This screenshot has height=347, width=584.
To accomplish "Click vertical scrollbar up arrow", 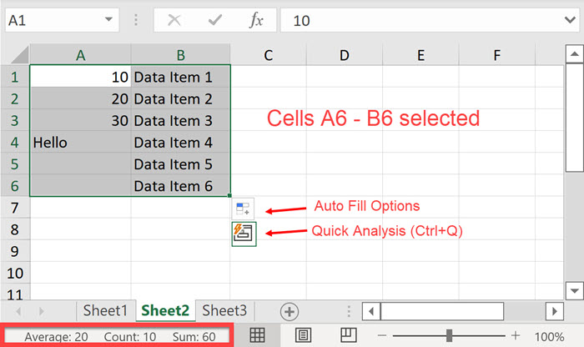I will (x=574, y=54).
